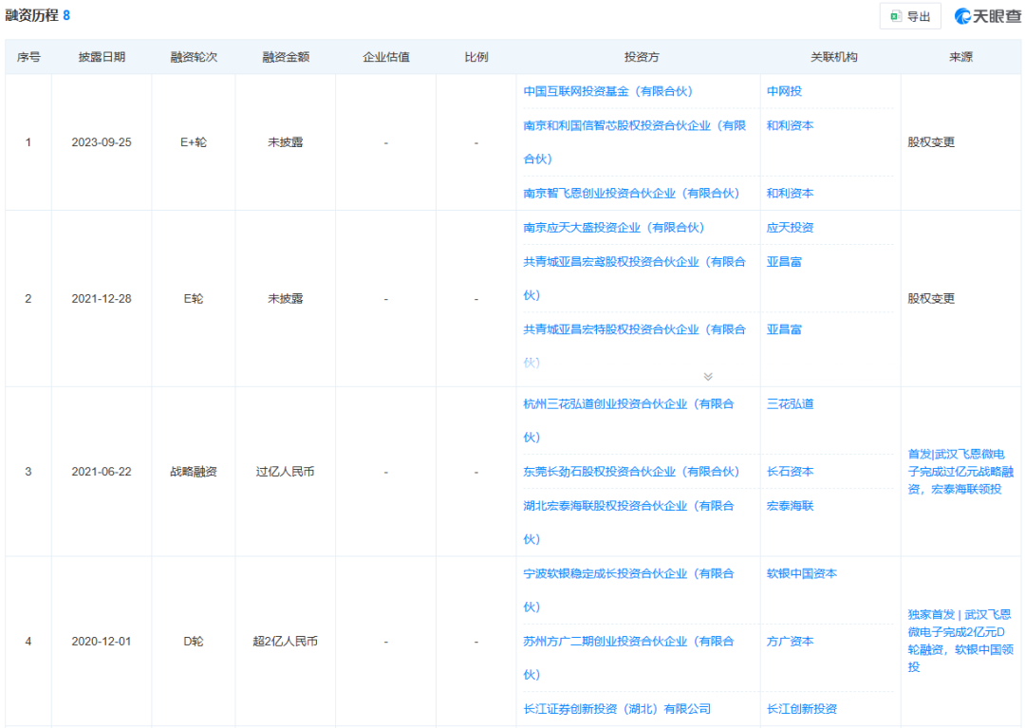Click the 战略融资 round cell
The image size is (1025, 728).
click(194, 472)
